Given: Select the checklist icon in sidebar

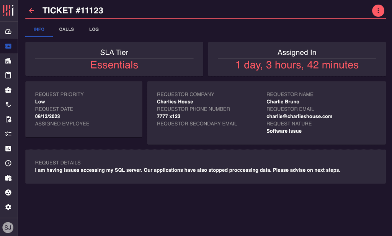Looking at the screenshot, I should [x=8, y=134].
